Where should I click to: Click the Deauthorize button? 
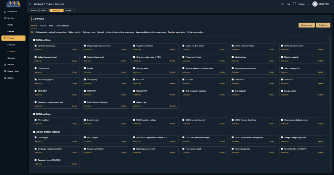coord(306,25)
